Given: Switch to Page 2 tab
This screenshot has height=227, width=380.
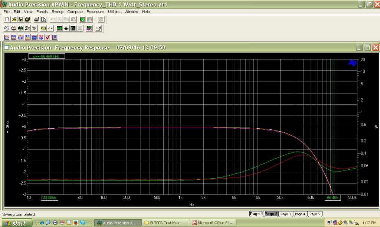Looking at the screenshot, I should (271, 214).
